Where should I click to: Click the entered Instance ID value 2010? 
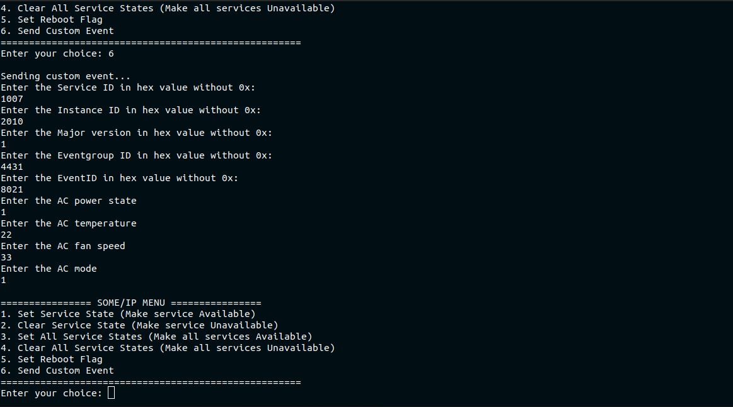[12, 121]
